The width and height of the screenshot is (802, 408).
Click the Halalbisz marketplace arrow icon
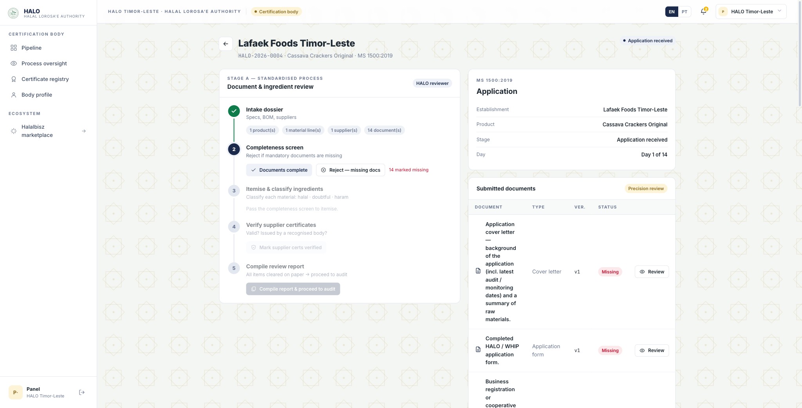(x=84, y=131)
